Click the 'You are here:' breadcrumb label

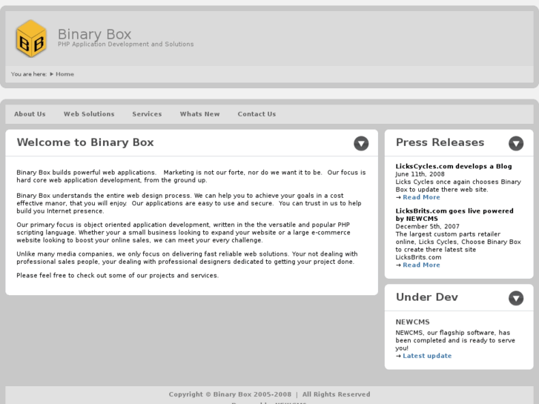click(x=29, y=74)
